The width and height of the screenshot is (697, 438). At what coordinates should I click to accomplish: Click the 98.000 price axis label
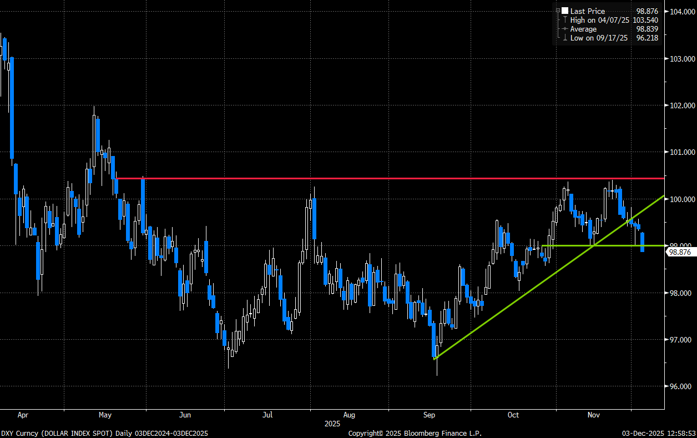click(681, 293)
